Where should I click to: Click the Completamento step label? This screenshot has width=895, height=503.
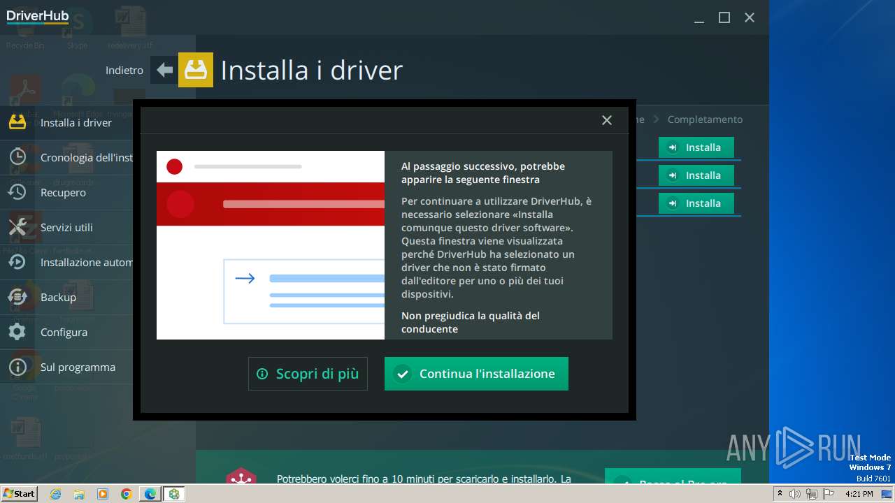pos(705,119)
